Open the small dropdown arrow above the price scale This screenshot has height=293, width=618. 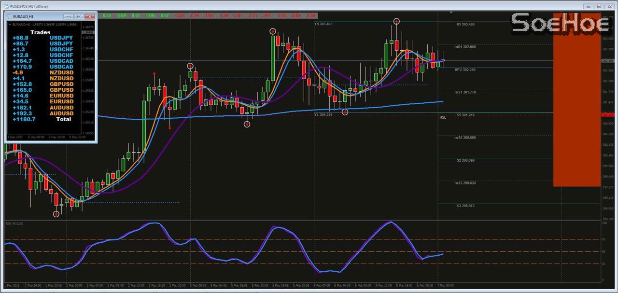(x=451, y=13)
